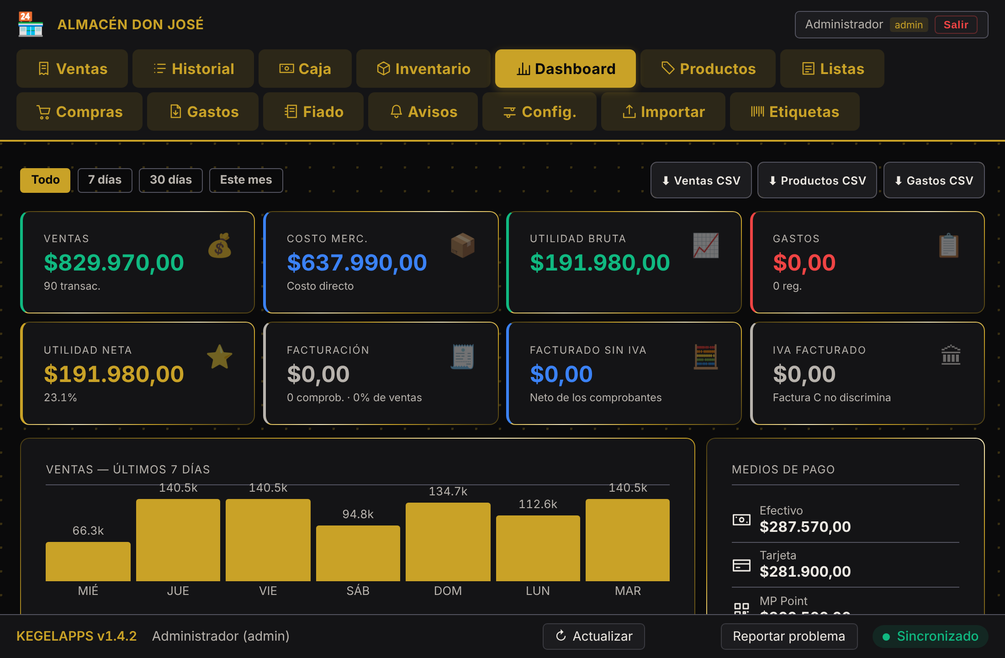Click the money bag icon in Ventas card
The height and width of the screenshot is (658, 1005).
pos(220,245)
